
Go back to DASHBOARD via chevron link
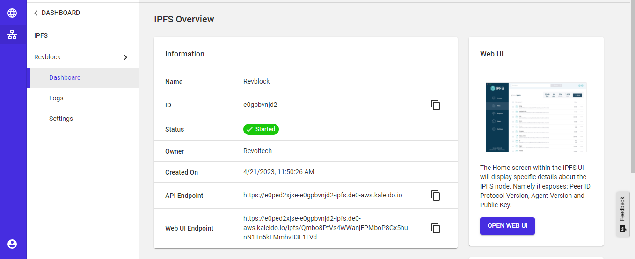[x=57, y=13]
